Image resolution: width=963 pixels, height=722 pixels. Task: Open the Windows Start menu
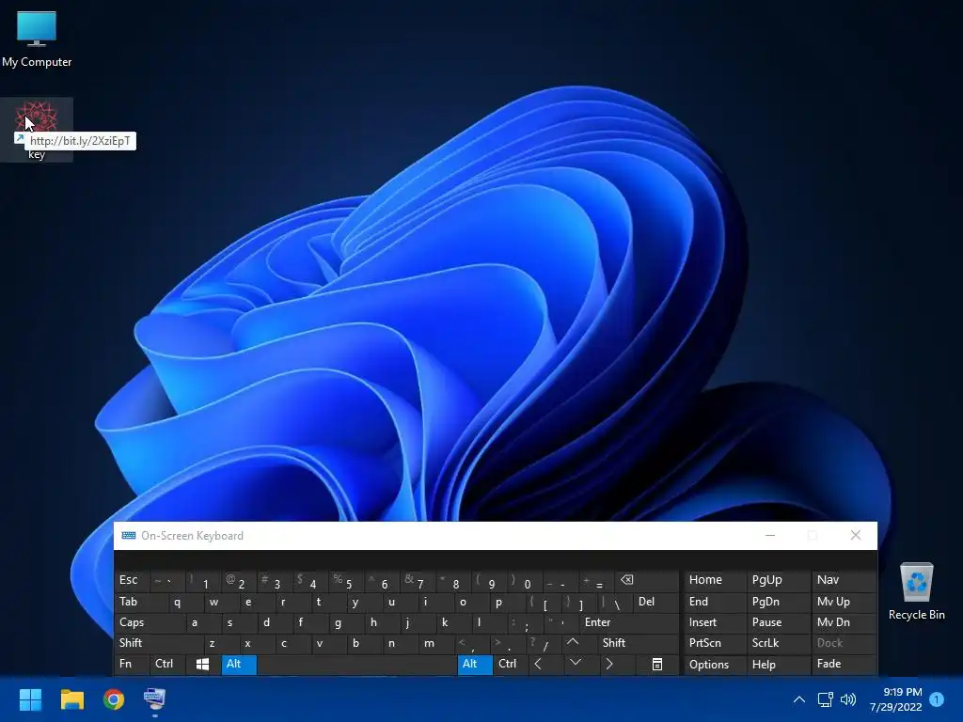pyautogui.click(x=30, y=699)
